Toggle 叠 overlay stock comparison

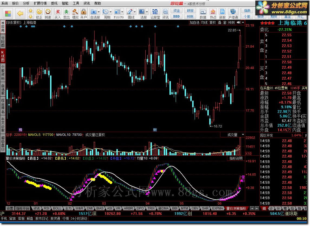pyautogui.click(x=220, y=22)
